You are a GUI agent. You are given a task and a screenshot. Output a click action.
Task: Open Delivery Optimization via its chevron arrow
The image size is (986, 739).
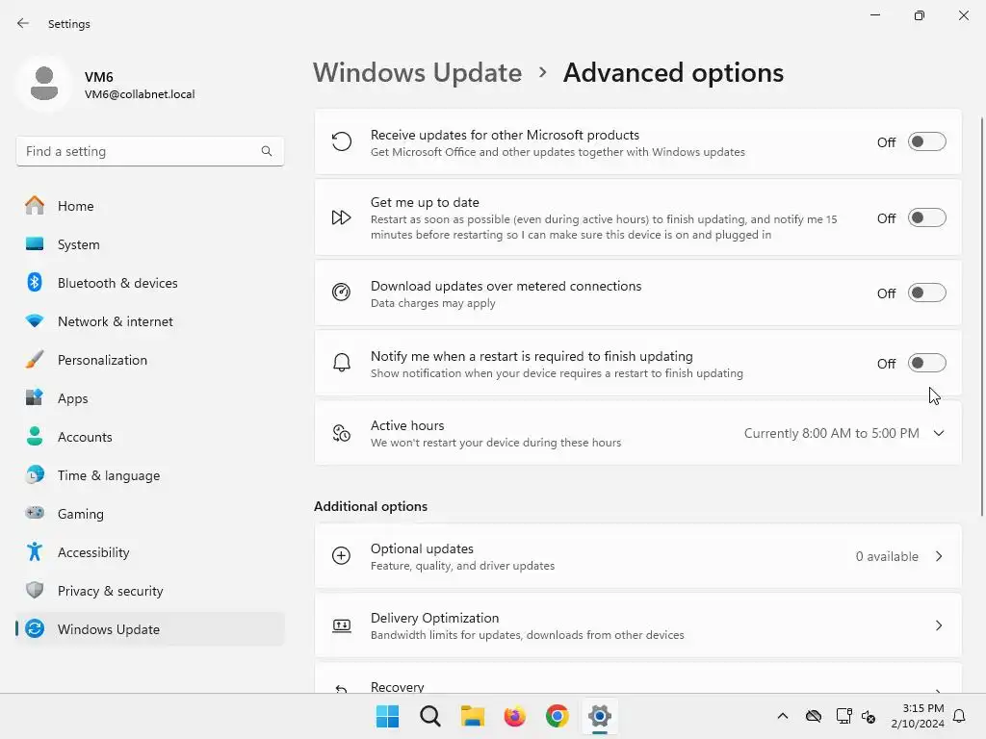(x=939, y=625)
